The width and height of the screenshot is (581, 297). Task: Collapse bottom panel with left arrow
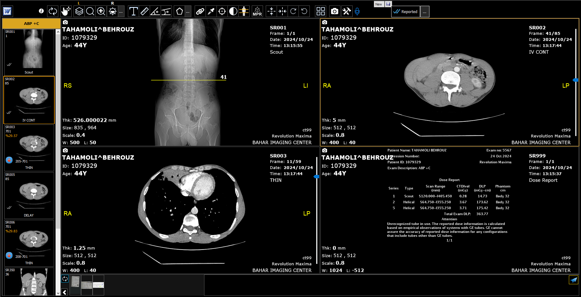point(65,292)
